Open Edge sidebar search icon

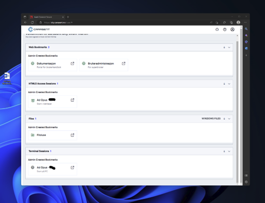[246, 29]
